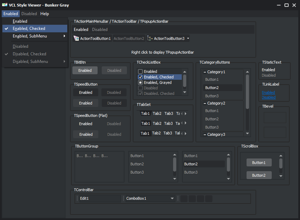Select Button3 under Category2
This screenshot has width=300, height=220.
point(223,127)
